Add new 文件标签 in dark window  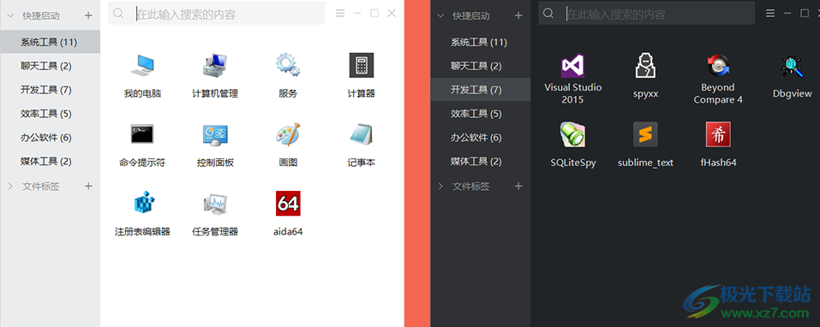coord(518,186)
